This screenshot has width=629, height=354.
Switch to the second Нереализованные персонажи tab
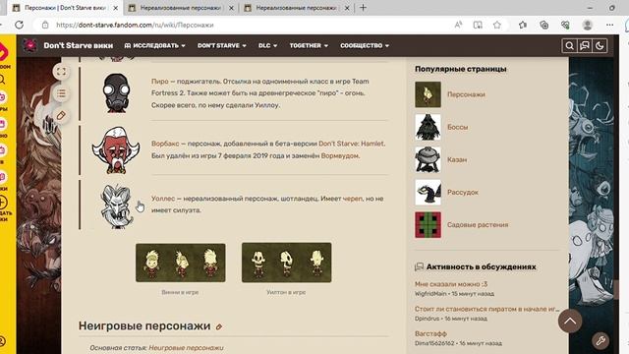[x=181, y=8]
